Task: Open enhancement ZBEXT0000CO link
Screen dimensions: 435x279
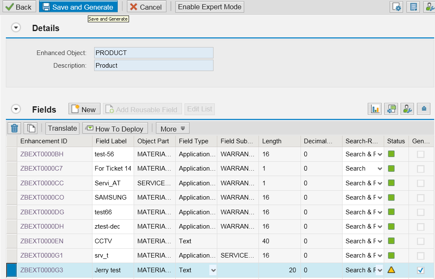Action: tap(42, 197)
